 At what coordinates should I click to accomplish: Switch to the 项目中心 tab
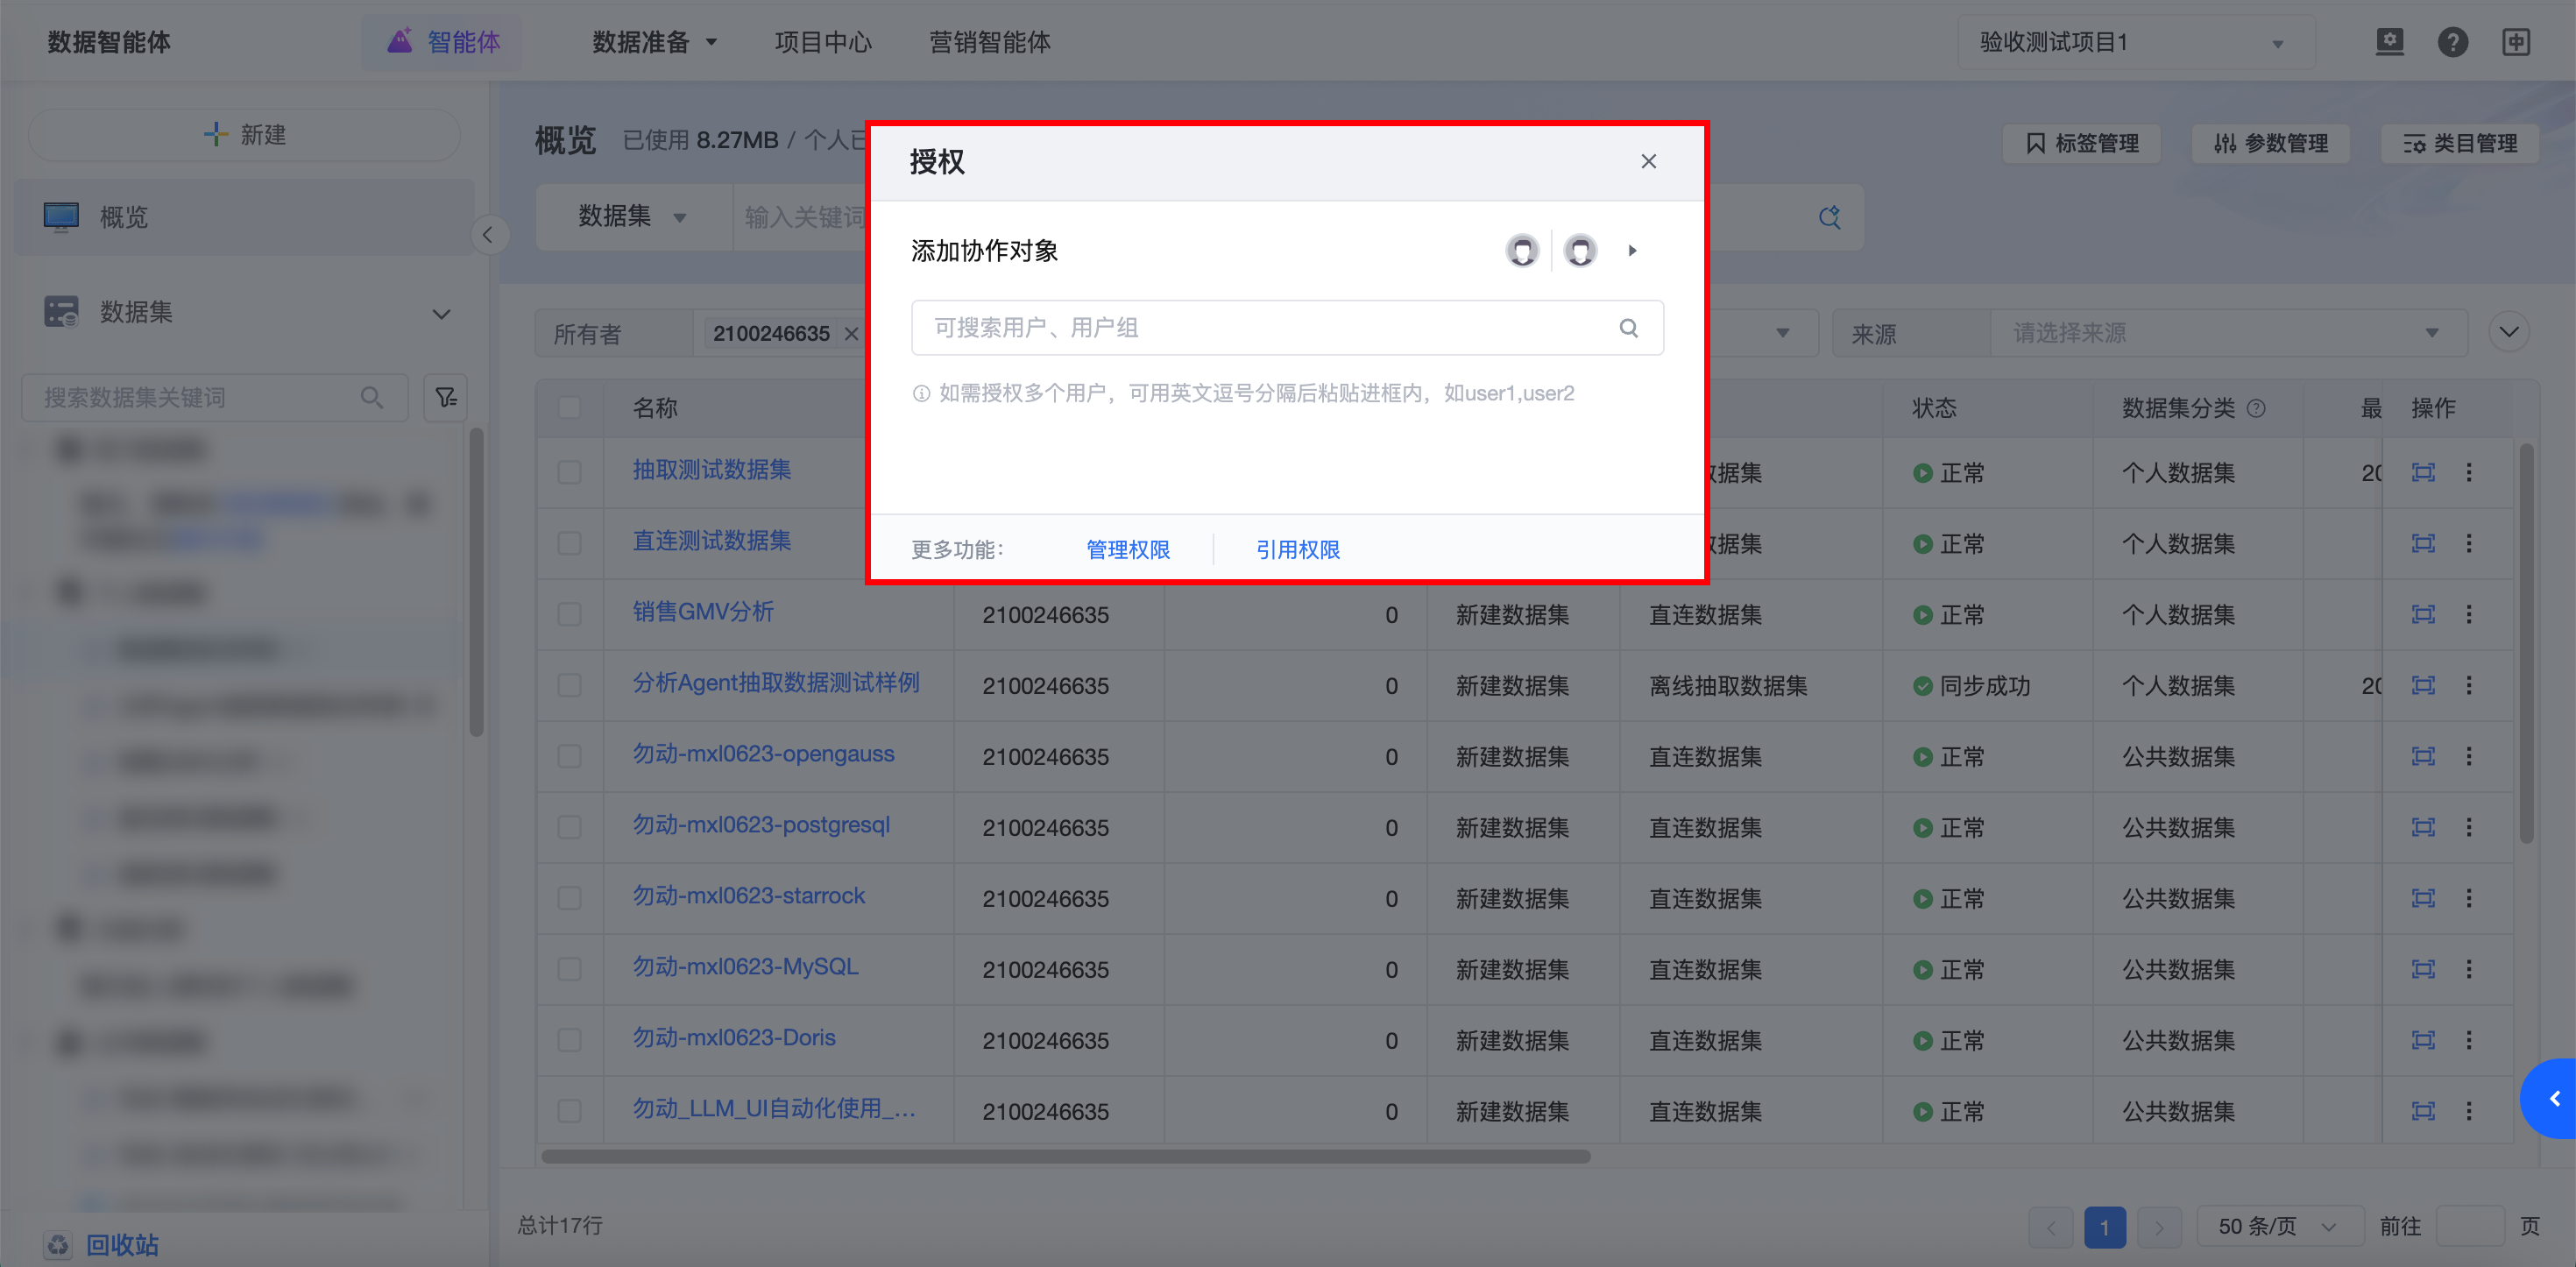(x=822, y=42)
